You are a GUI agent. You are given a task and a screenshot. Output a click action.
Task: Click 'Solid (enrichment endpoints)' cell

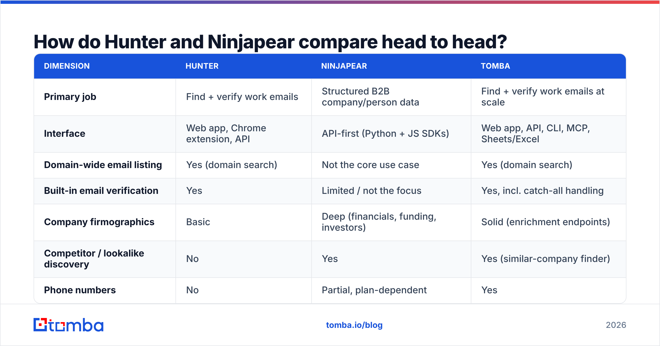(x=546, y=222)
